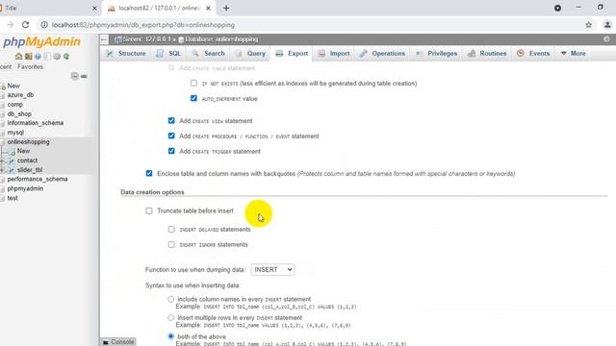Enable INSERT IGNORE statements checkbox
616x346 pixels.
pos(171,244)
